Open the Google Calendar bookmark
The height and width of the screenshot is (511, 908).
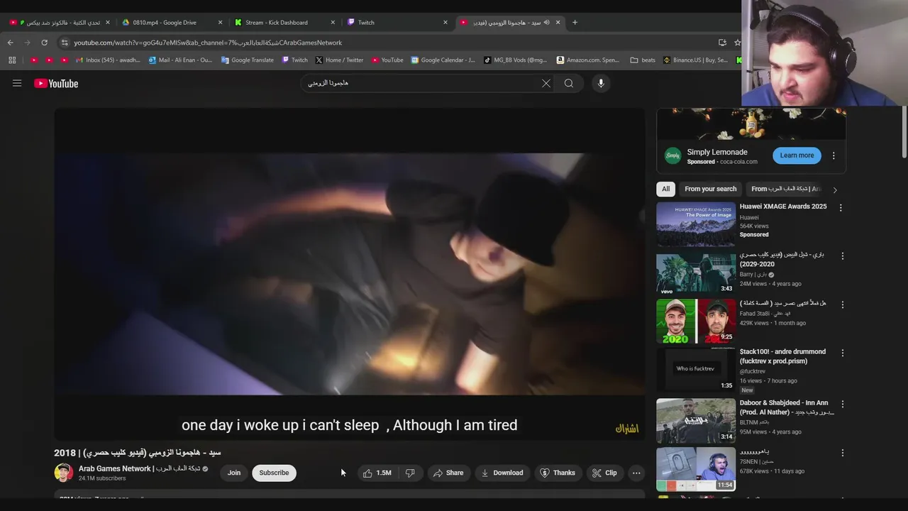(x=443, y=60)
